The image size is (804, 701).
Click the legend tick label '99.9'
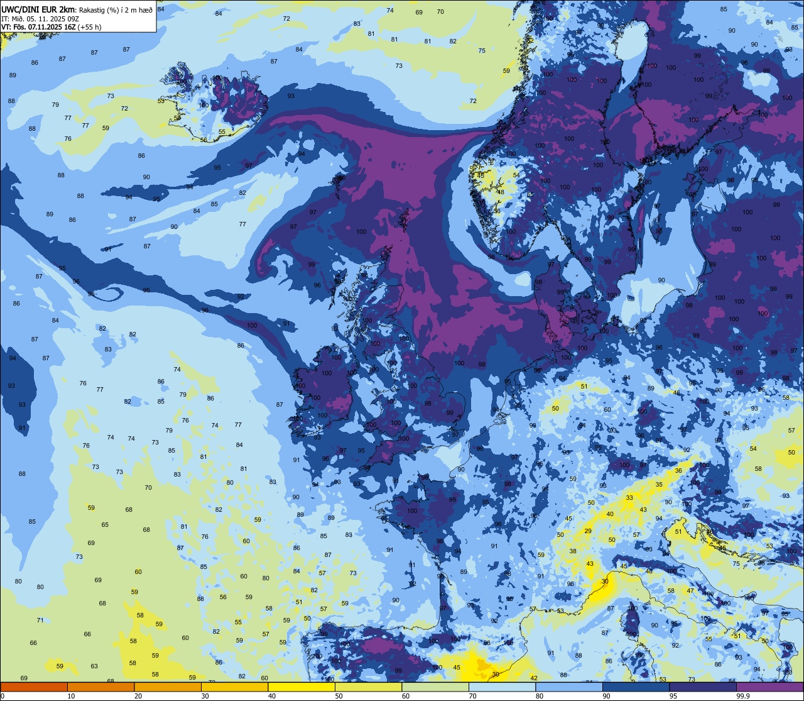tap(742, 696)
